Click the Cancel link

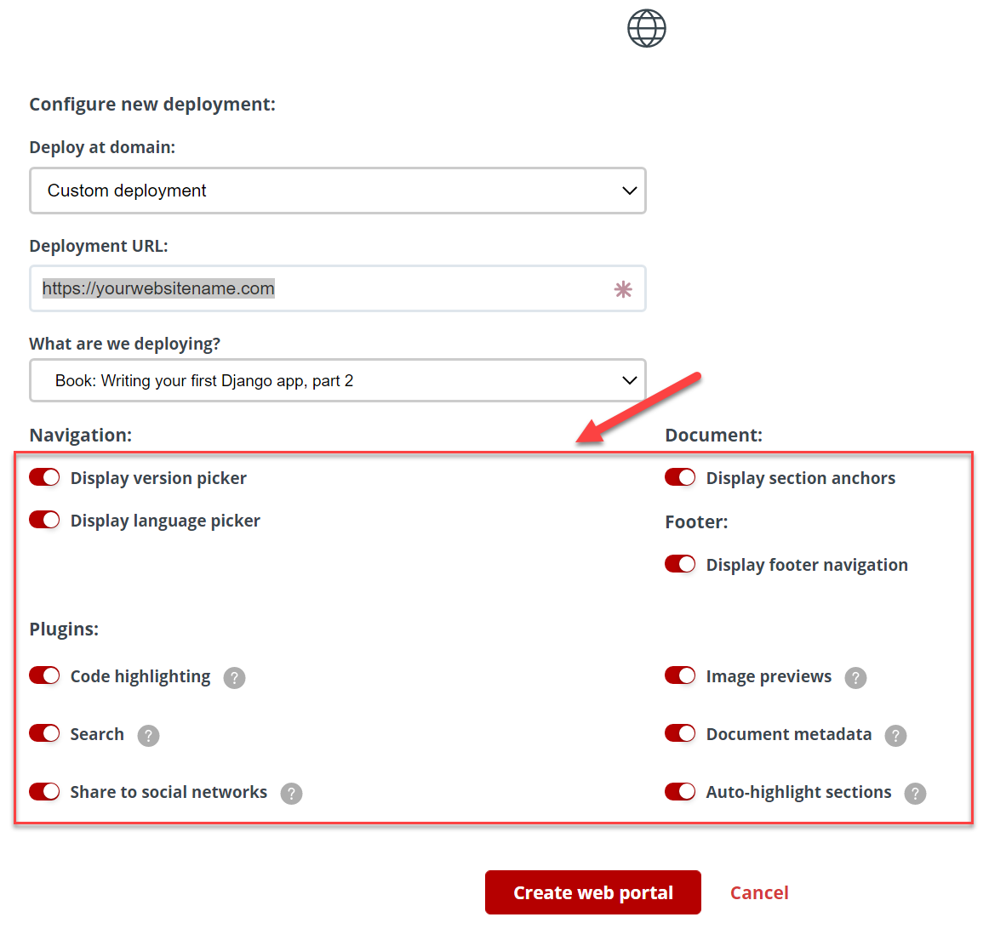click(x=759, y=892)
